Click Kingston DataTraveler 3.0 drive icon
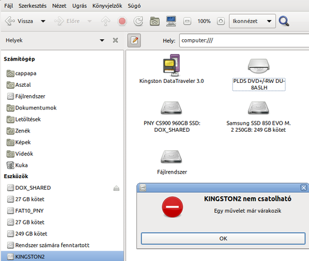The width and height of the screenshot is (309, 261). (171, 65)
